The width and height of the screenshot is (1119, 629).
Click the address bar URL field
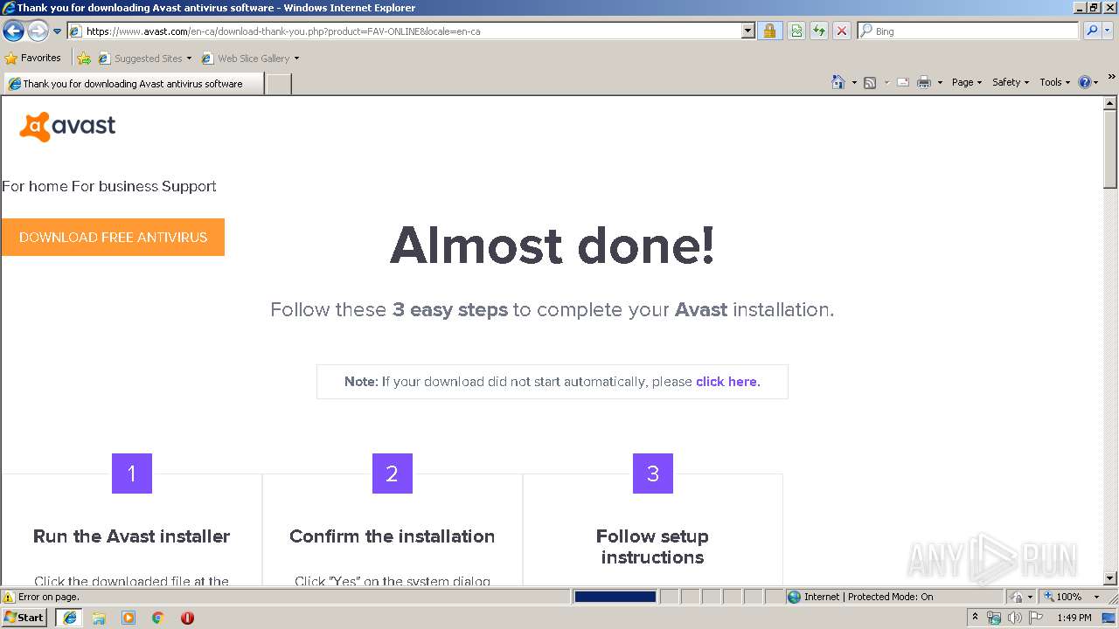tap(404, 31)
